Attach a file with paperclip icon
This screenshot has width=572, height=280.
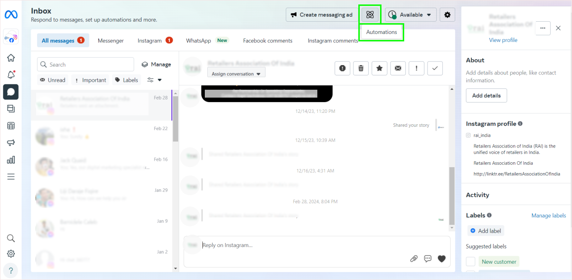tap(414, 258)
